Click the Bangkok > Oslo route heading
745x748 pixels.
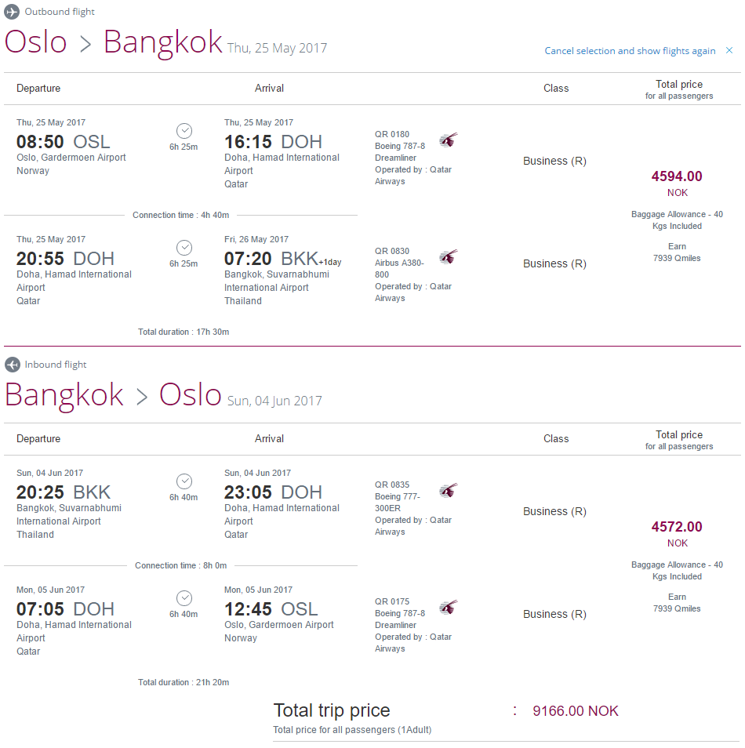[114, 394]
